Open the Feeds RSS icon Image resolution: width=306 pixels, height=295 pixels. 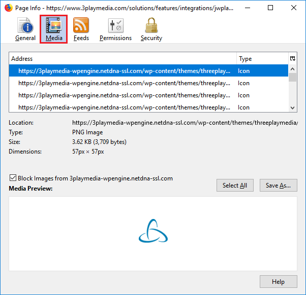click(81, 25)
